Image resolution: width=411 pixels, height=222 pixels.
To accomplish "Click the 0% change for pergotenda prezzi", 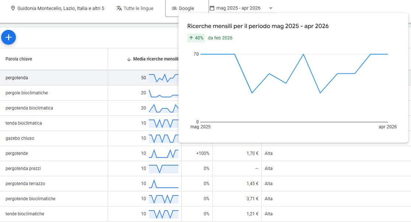I will pos(206,169).
